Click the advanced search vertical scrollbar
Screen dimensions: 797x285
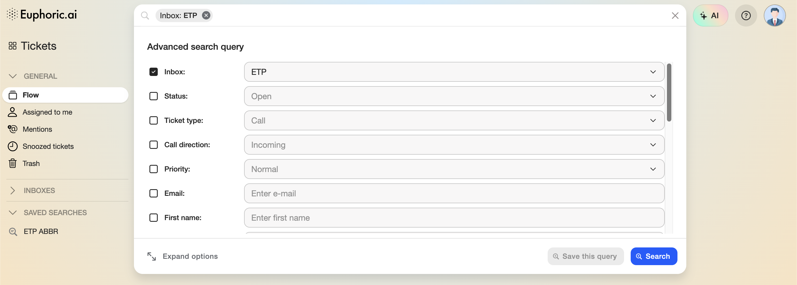(x=669, y=93)
